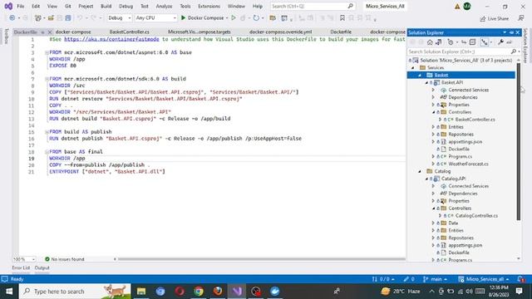This screenshot has height=299, width=532.
Task: Open the Live Share button
Action: [495, 18]
